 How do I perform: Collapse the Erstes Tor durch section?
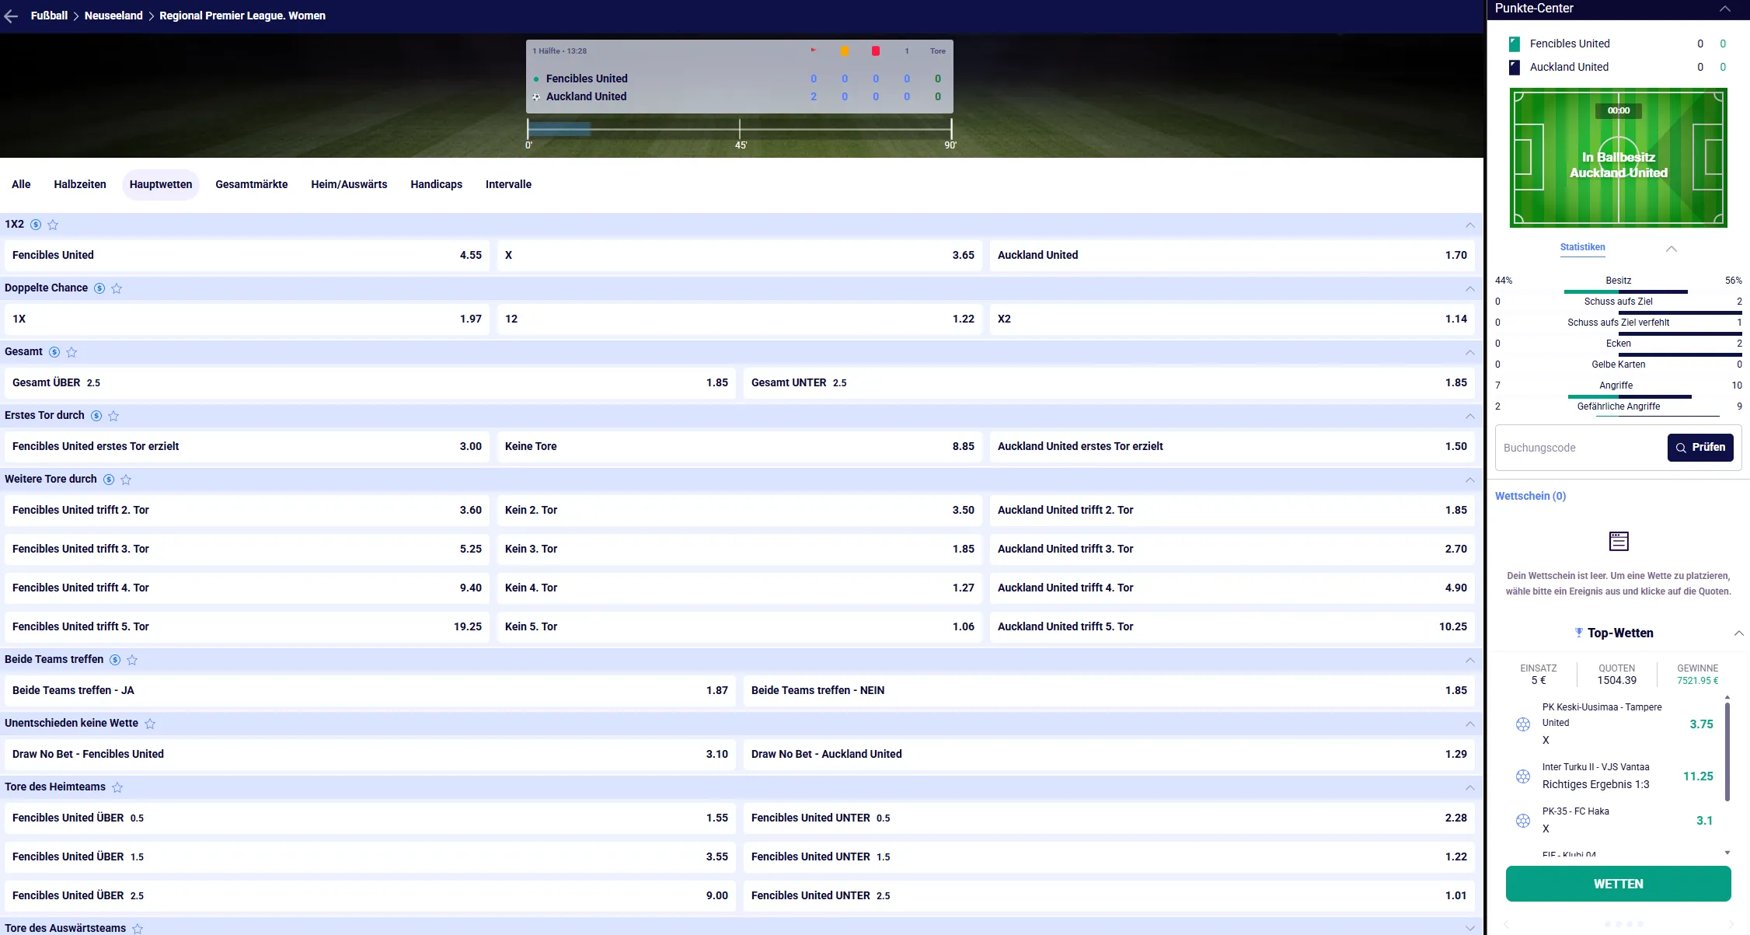tap(1469, 416)
